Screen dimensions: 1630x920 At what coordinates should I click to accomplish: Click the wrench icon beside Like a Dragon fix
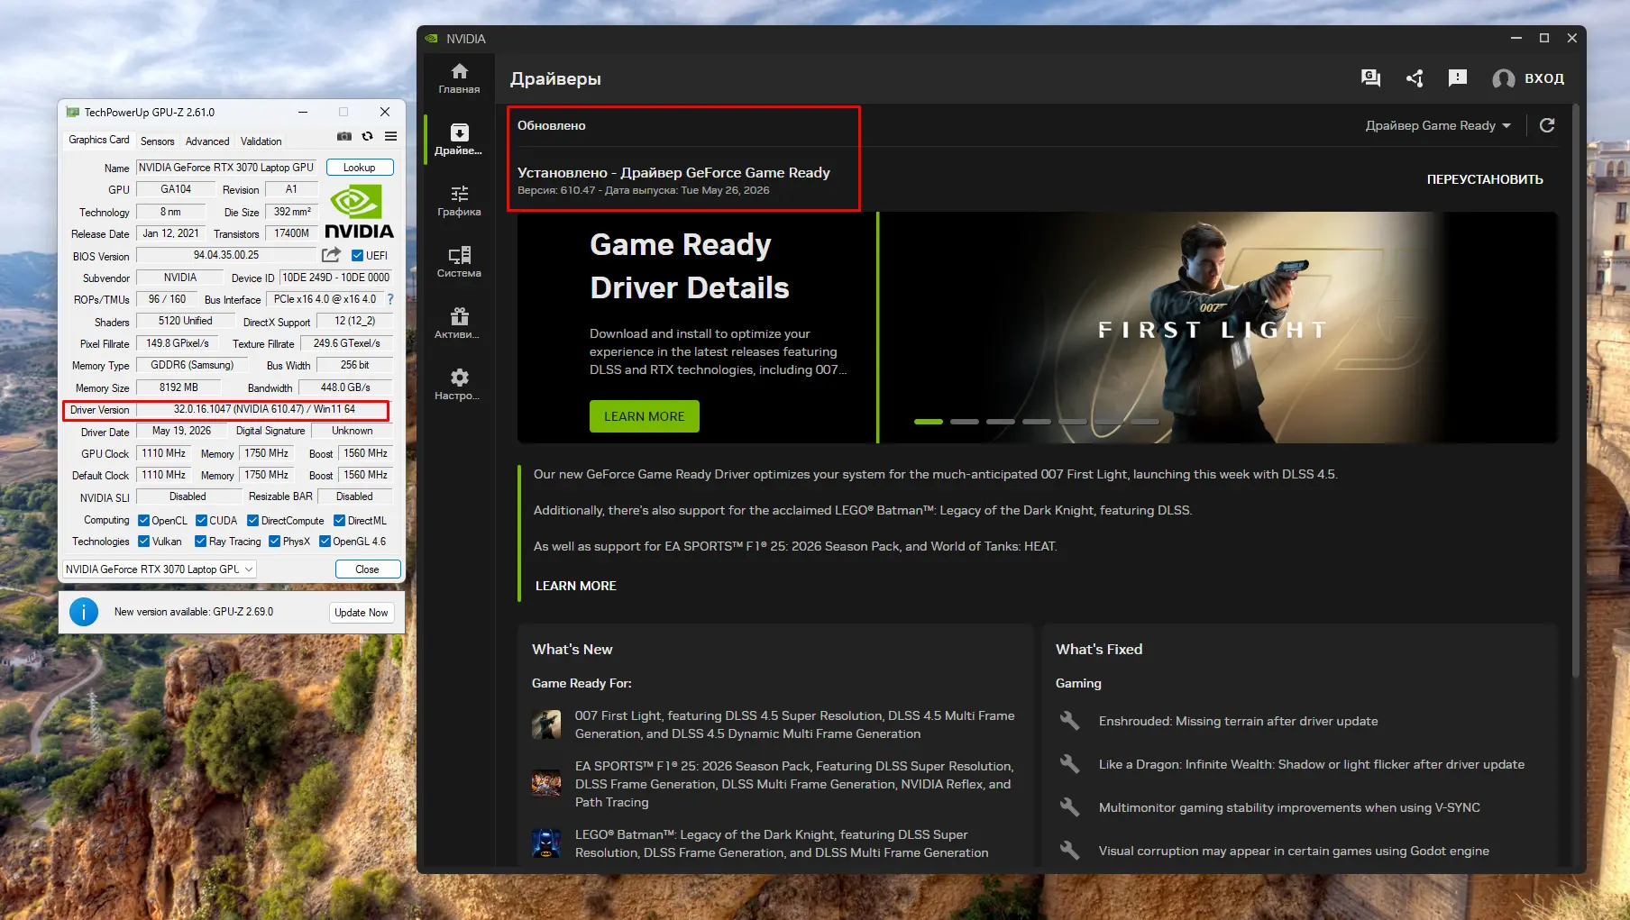1069,764
